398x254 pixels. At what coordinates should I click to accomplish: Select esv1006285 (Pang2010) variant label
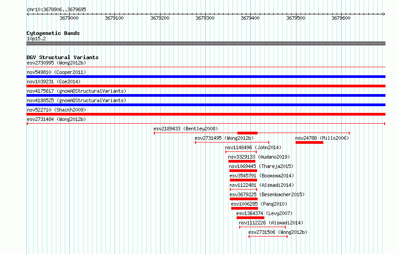pos(259,204)
